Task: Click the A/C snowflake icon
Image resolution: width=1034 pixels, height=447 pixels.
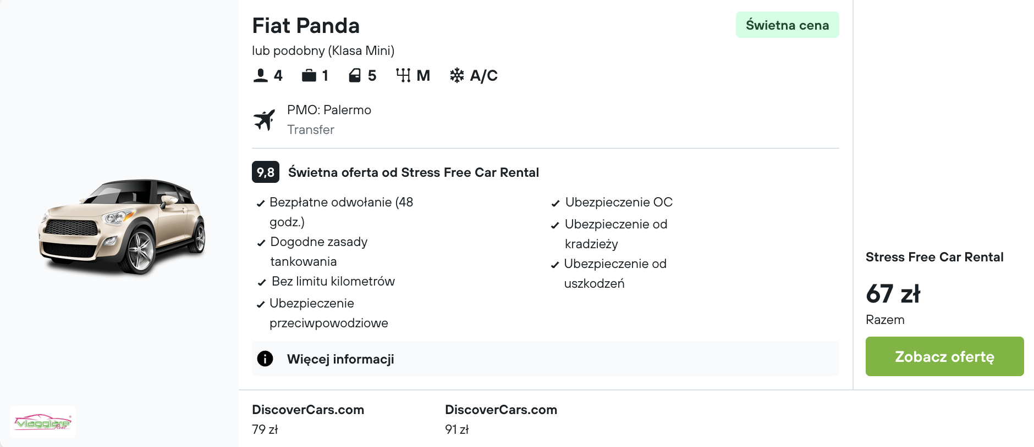Action: [x=457, y=75]
